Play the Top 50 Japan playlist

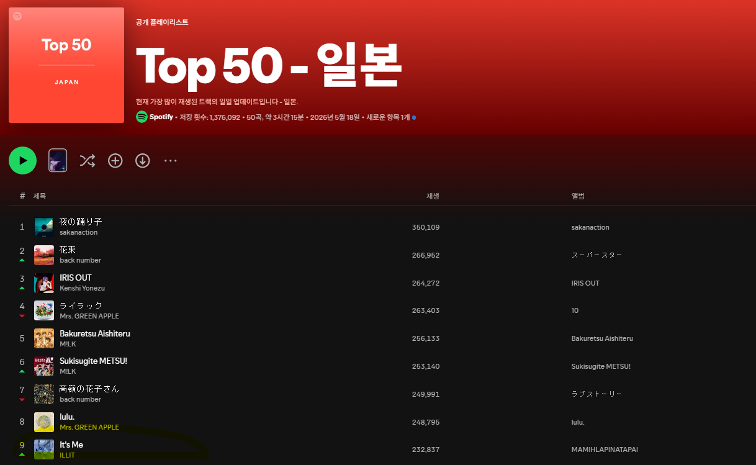click(x=22, y=161)
